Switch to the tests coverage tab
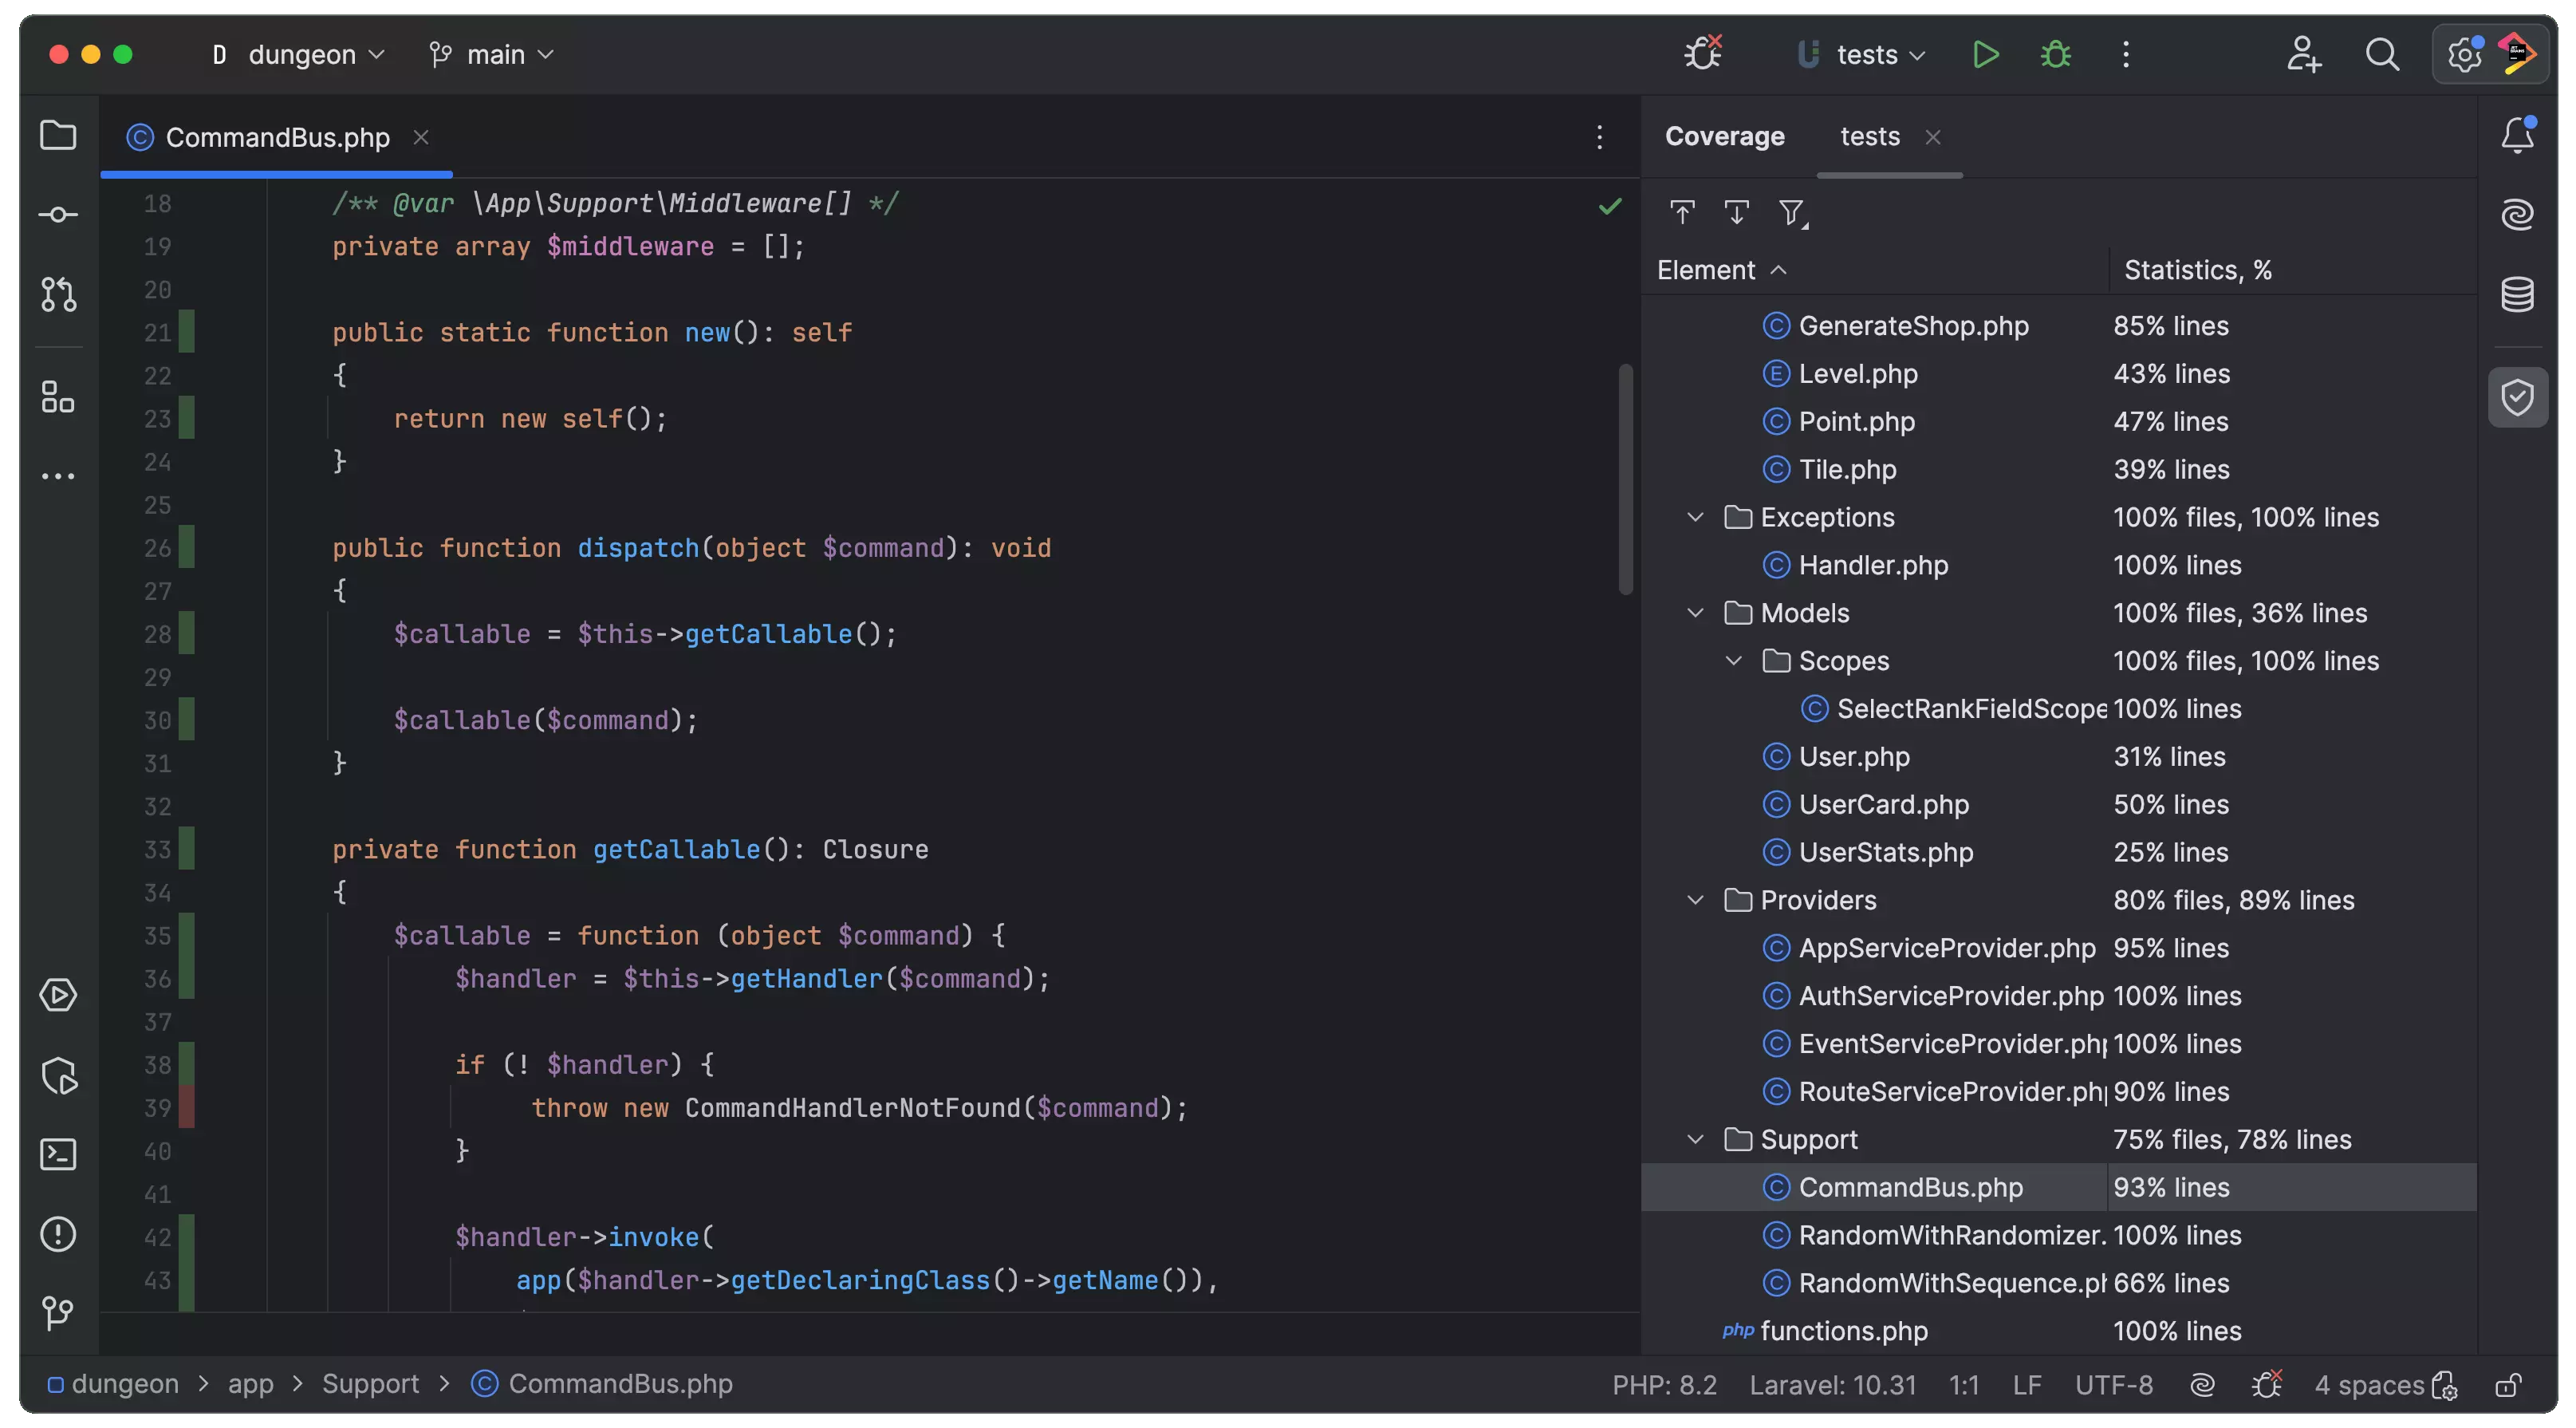The width and height of the screenshot is (2576, 1428). pos(1869,136)
